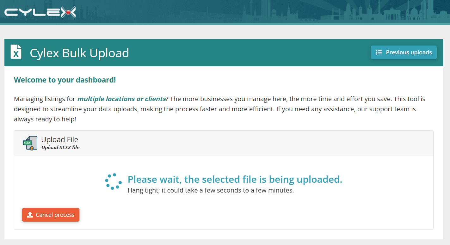Click the Cylex logo in header
450x245 pixels.
40,13
